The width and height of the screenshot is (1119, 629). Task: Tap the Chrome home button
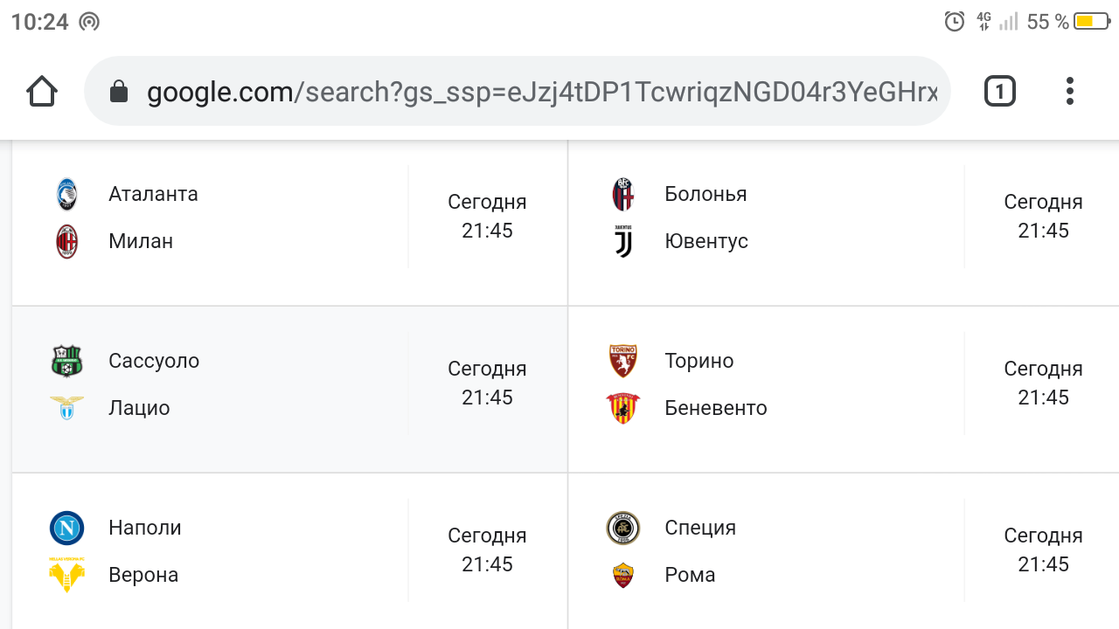click(41, 90)
